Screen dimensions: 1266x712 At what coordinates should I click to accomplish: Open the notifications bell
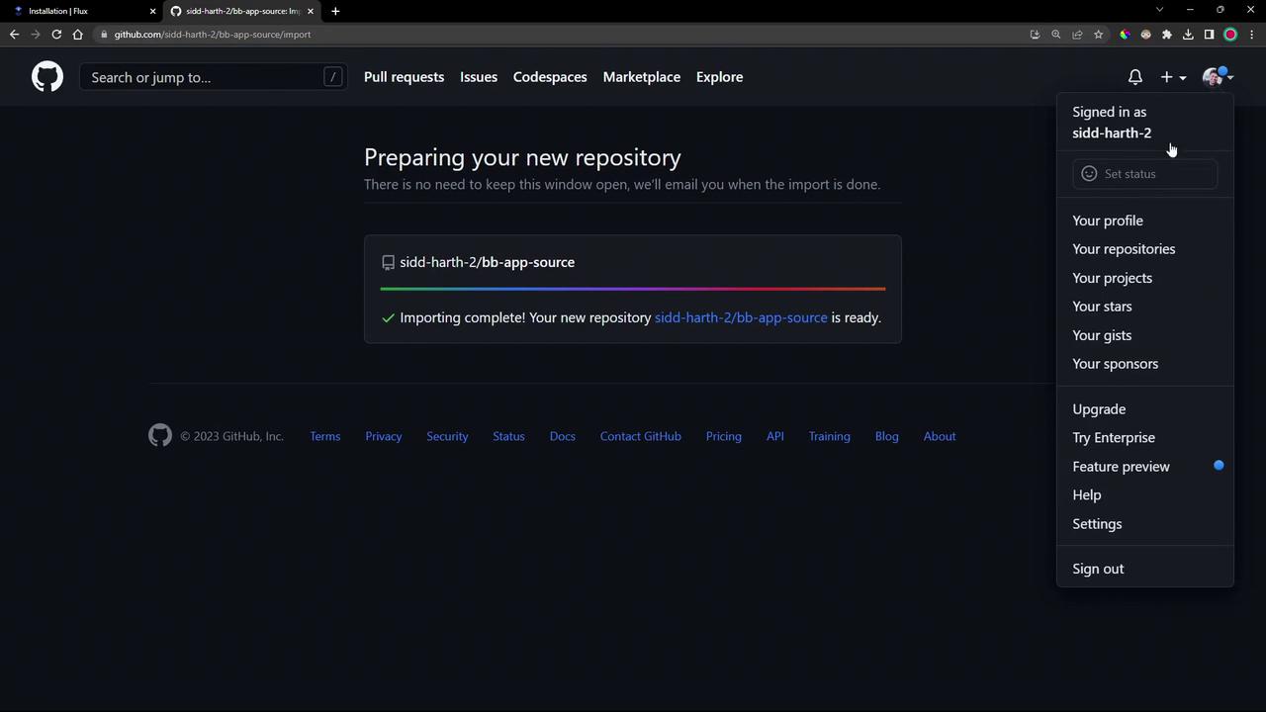tap(1135, 77)
